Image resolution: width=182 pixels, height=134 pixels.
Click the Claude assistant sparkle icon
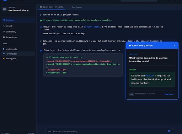pos(41,27)
